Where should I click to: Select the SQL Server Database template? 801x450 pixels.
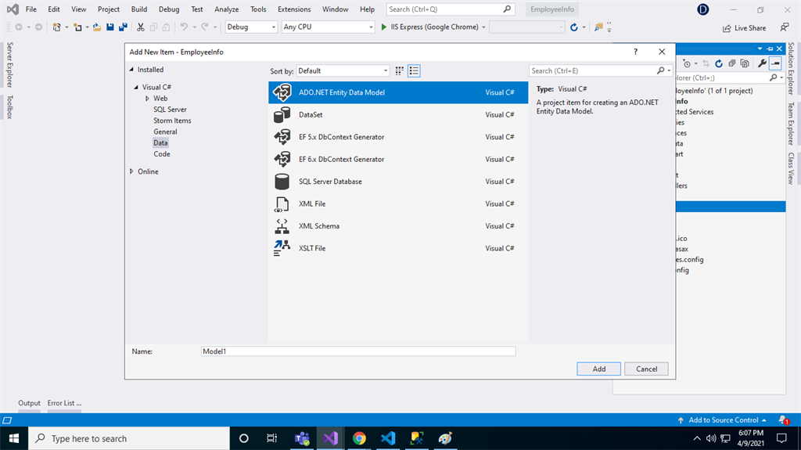[330, 182]
